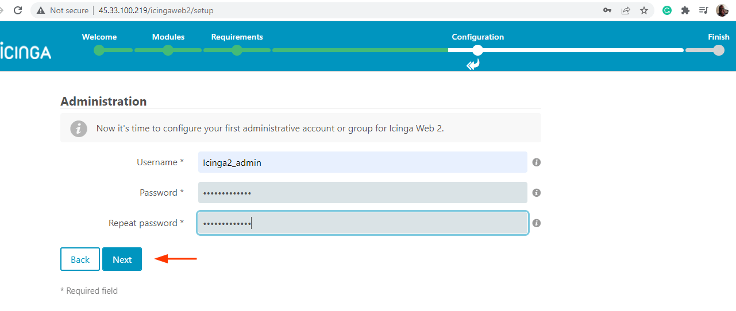Click the '* Required field' note
Screen dimensions: 736x311
pos(89,291)
